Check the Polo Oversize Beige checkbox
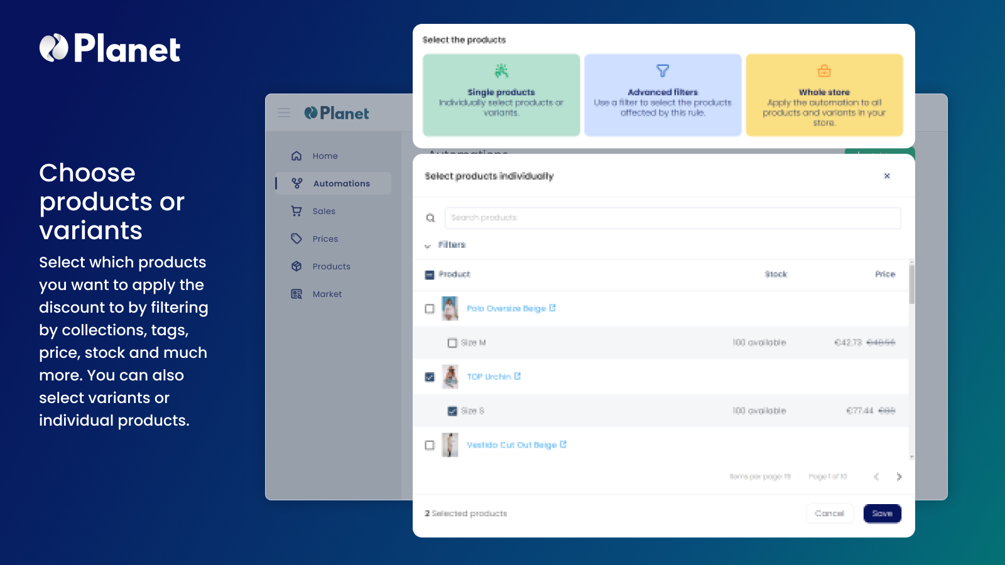This screenshot has width=1005, height=565. tap(430, 308)
